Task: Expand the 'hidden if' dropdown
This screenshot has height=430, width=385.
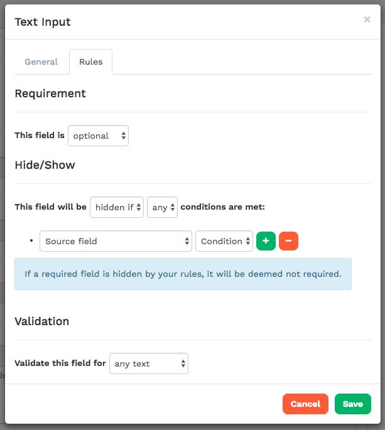Action: (x=117, y=207)
